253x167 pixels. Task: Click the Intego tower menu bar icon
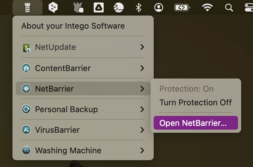(27, 7)
